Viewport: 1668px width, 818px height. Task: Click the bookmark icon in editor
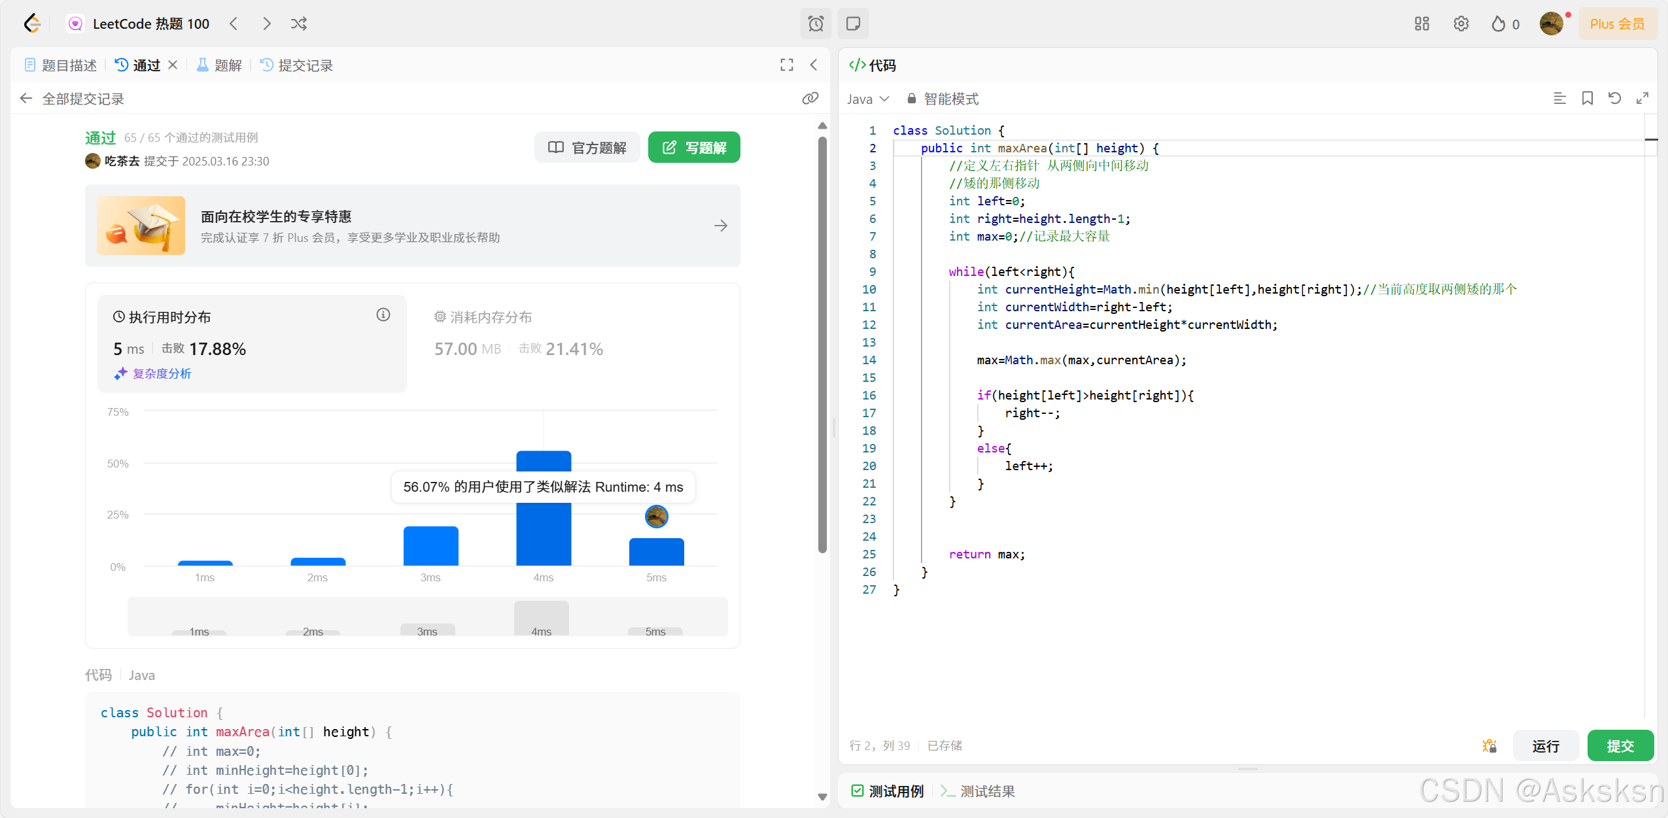(1587, 99)
